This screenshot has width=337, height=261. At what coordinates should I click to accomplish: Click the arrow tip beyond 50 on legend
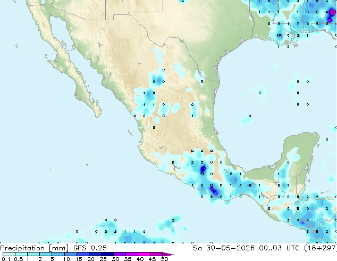[x=169, y=254]
